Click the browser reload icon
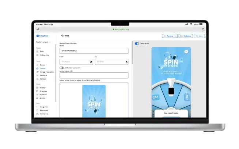The height and width of the screenshot is (149, 239). tap(203, 29)
